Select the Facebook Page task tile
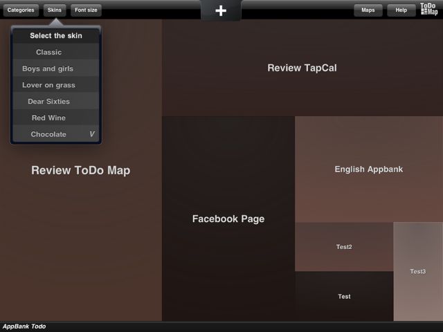The height and width of the screenshot is (332, 443). click(228, 219)
